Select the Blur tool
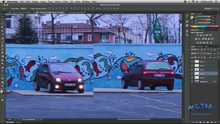 tap(2, 60)
